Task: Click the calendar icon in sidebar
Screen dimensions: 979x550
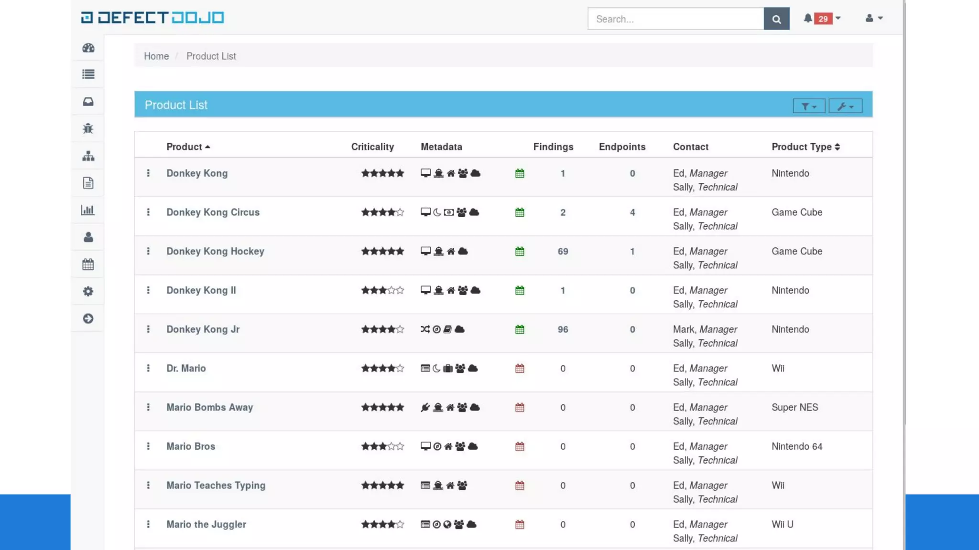Action: point(88,264)
